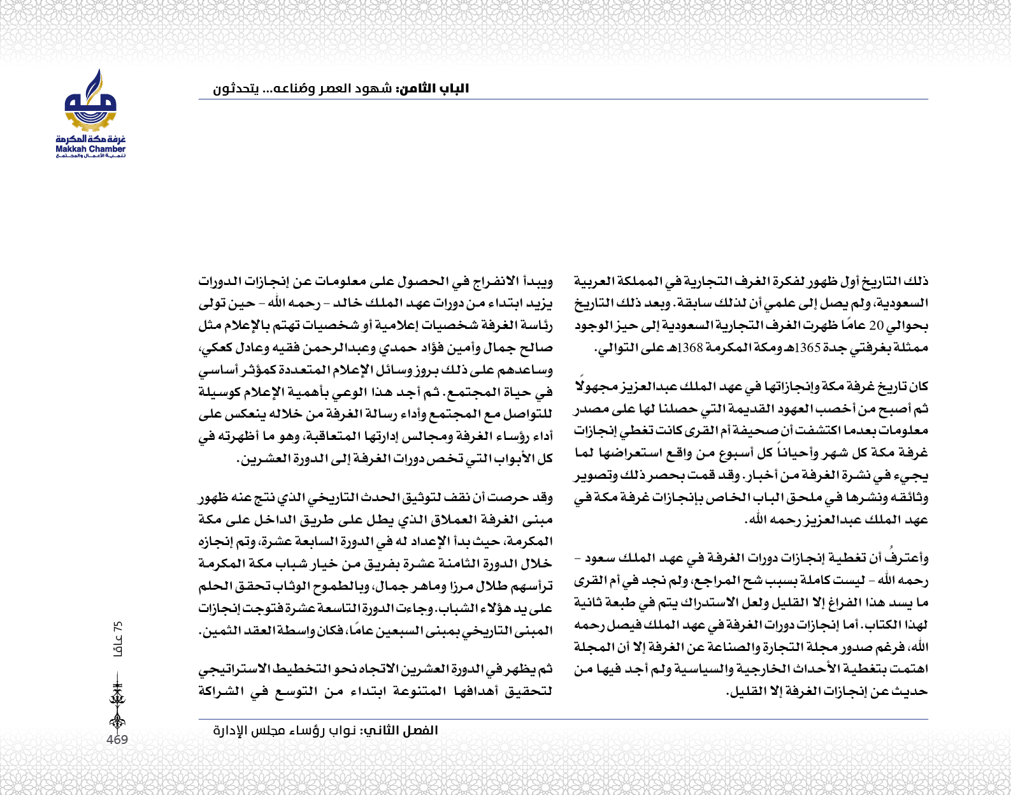Click the line starting 'صالح جمال وأمين فؤاد حمدي'

[x=376, y=348]
